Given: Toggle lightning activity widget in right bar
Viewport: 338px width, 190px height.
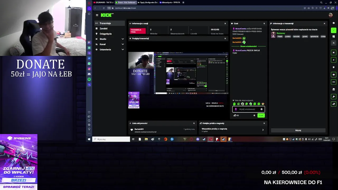Looking at the screenshot, I should (334, 60).
